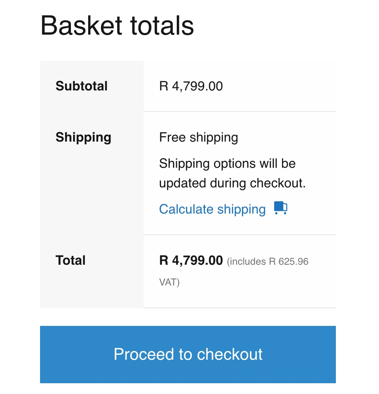
Task: Click the Shipping row label
Action: coord(83,137)
